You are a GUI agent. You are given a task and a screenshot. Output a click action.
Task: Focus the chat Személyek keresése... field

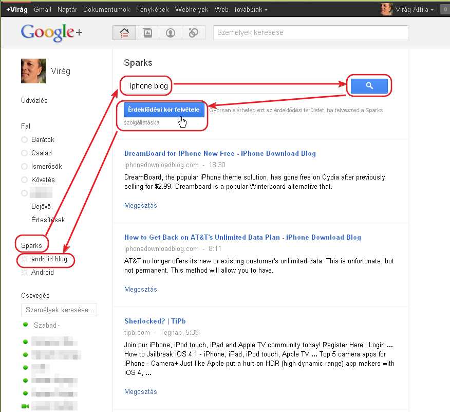[x=59, y=310]
